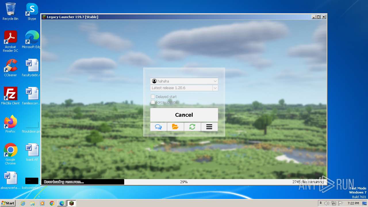
Task: Select Acrobat Reader DC desktop icon
Action: tap(10, 41)
